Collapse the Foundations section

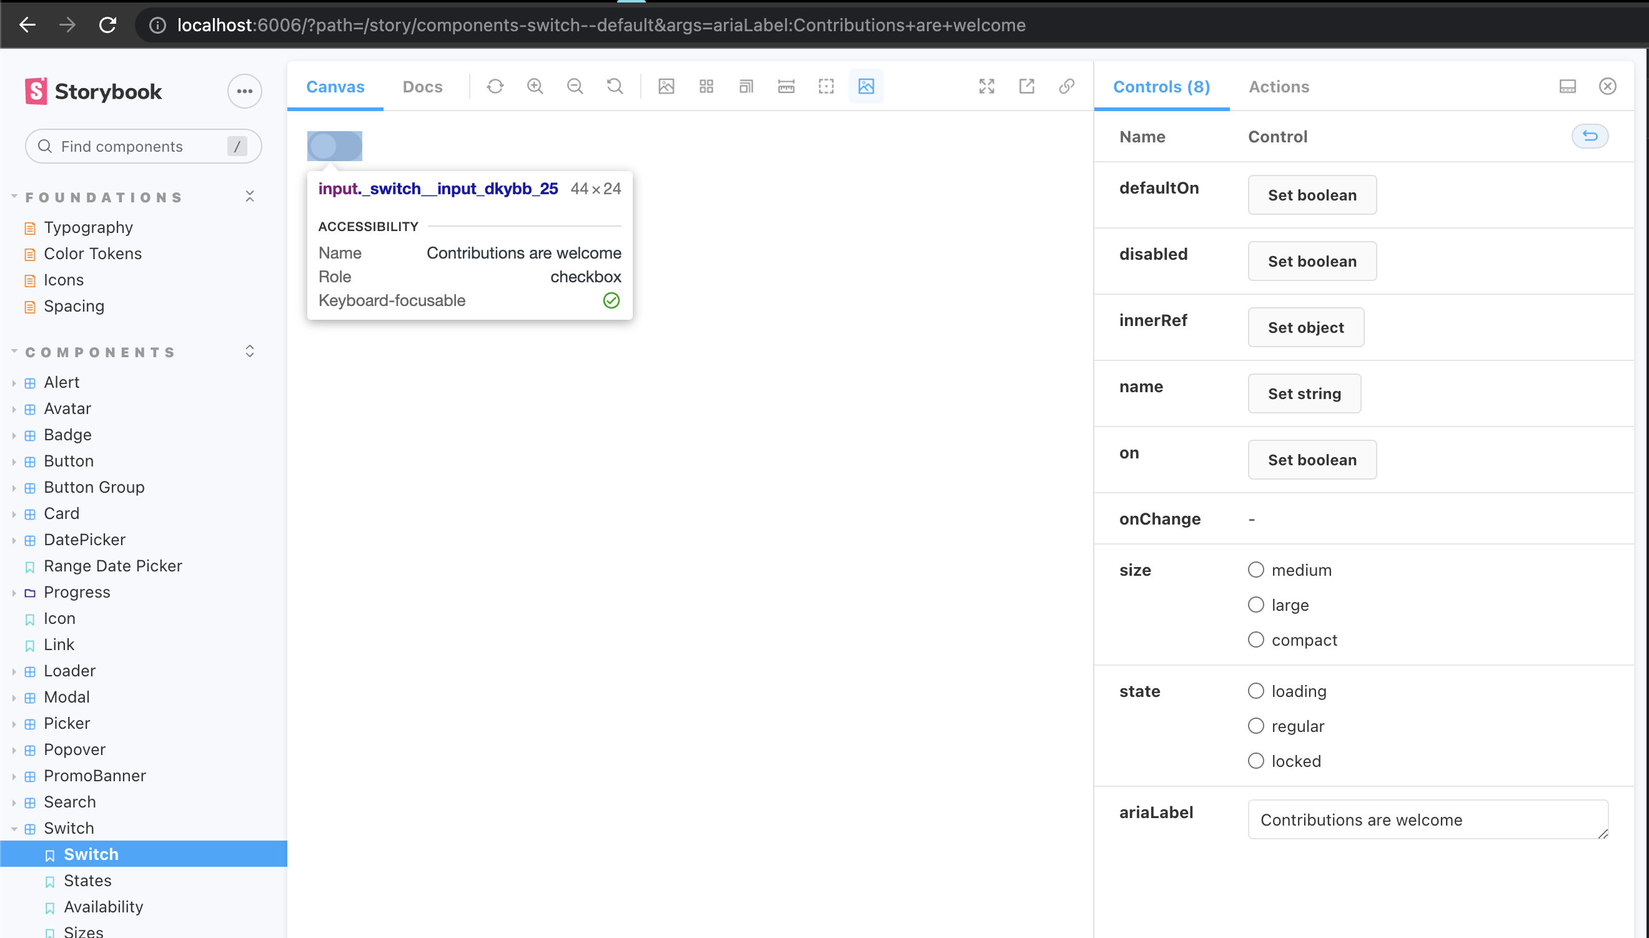tap(250, 196)
